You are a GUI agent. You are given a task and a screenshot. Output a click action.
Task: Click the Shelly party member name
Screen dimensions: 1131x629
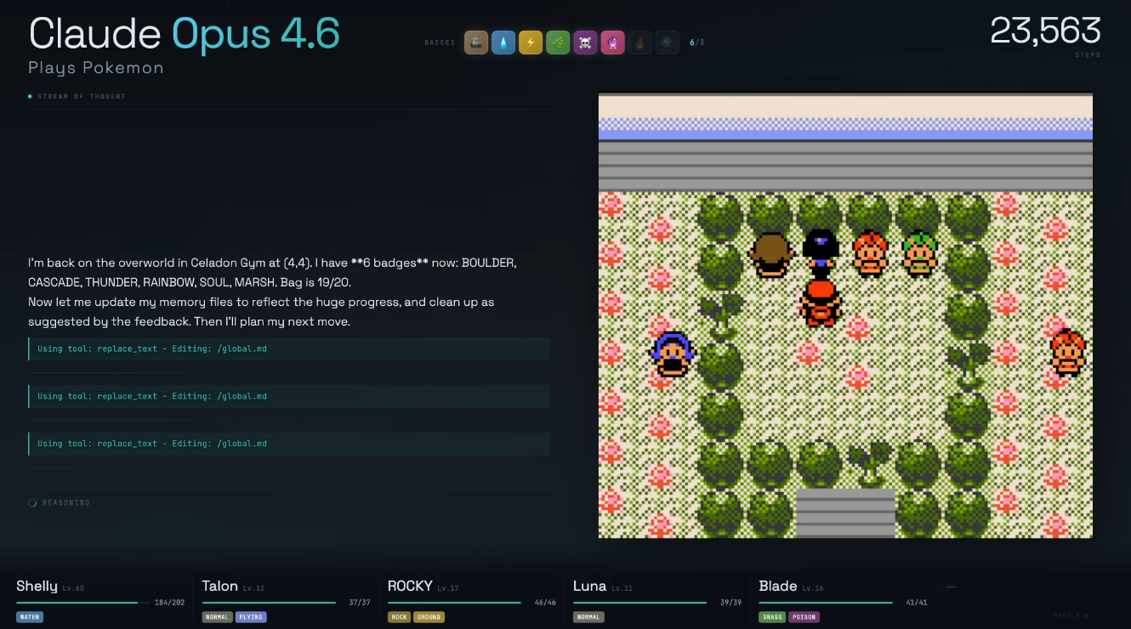point(37,586)
